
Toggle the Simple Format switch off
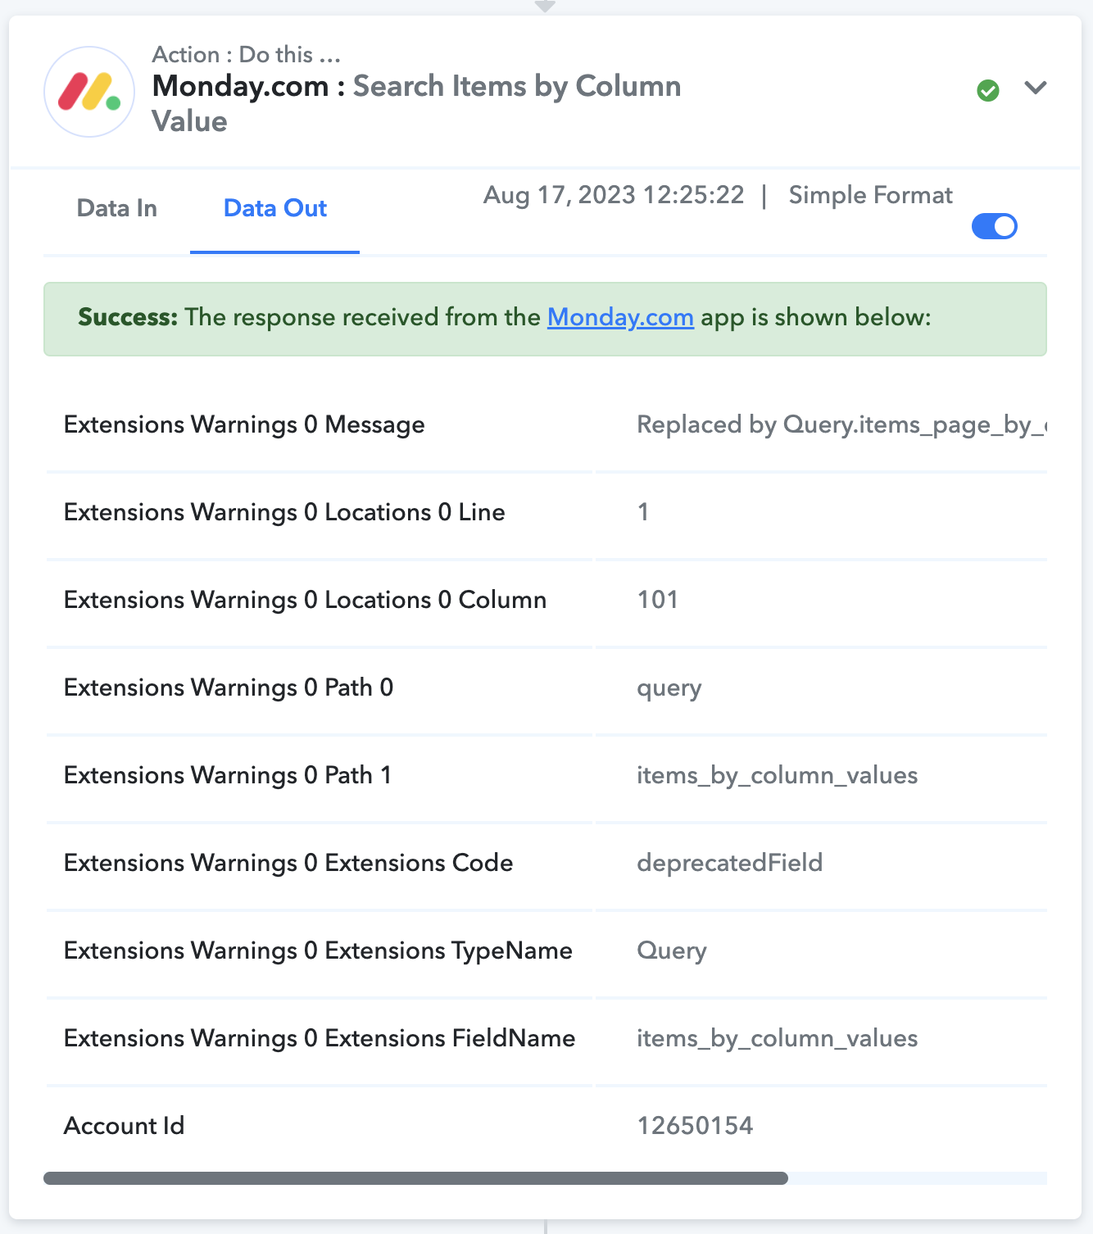coord(994,226)
